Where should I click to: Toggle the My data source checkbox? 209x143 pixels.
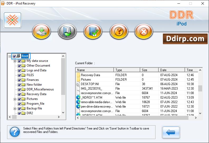coord(19,61)
